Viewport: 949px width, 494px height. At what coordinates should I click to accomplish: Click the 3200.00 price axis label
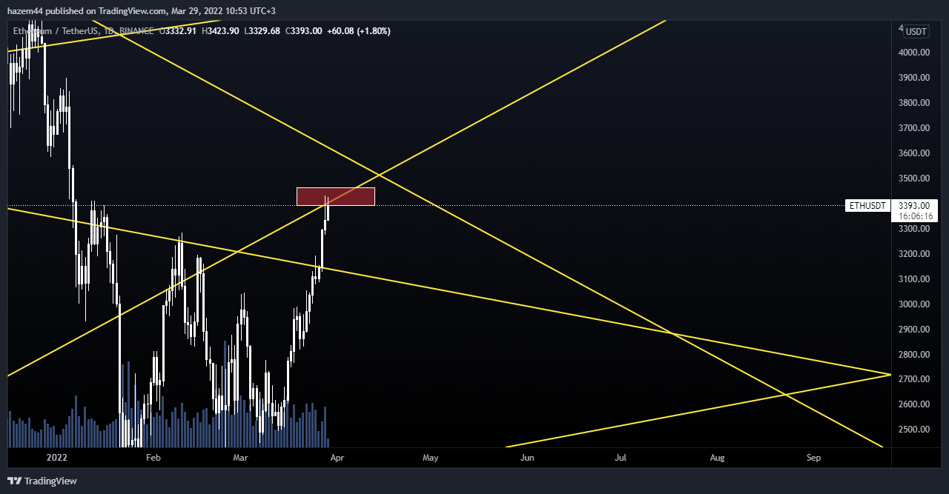(914, 254)
